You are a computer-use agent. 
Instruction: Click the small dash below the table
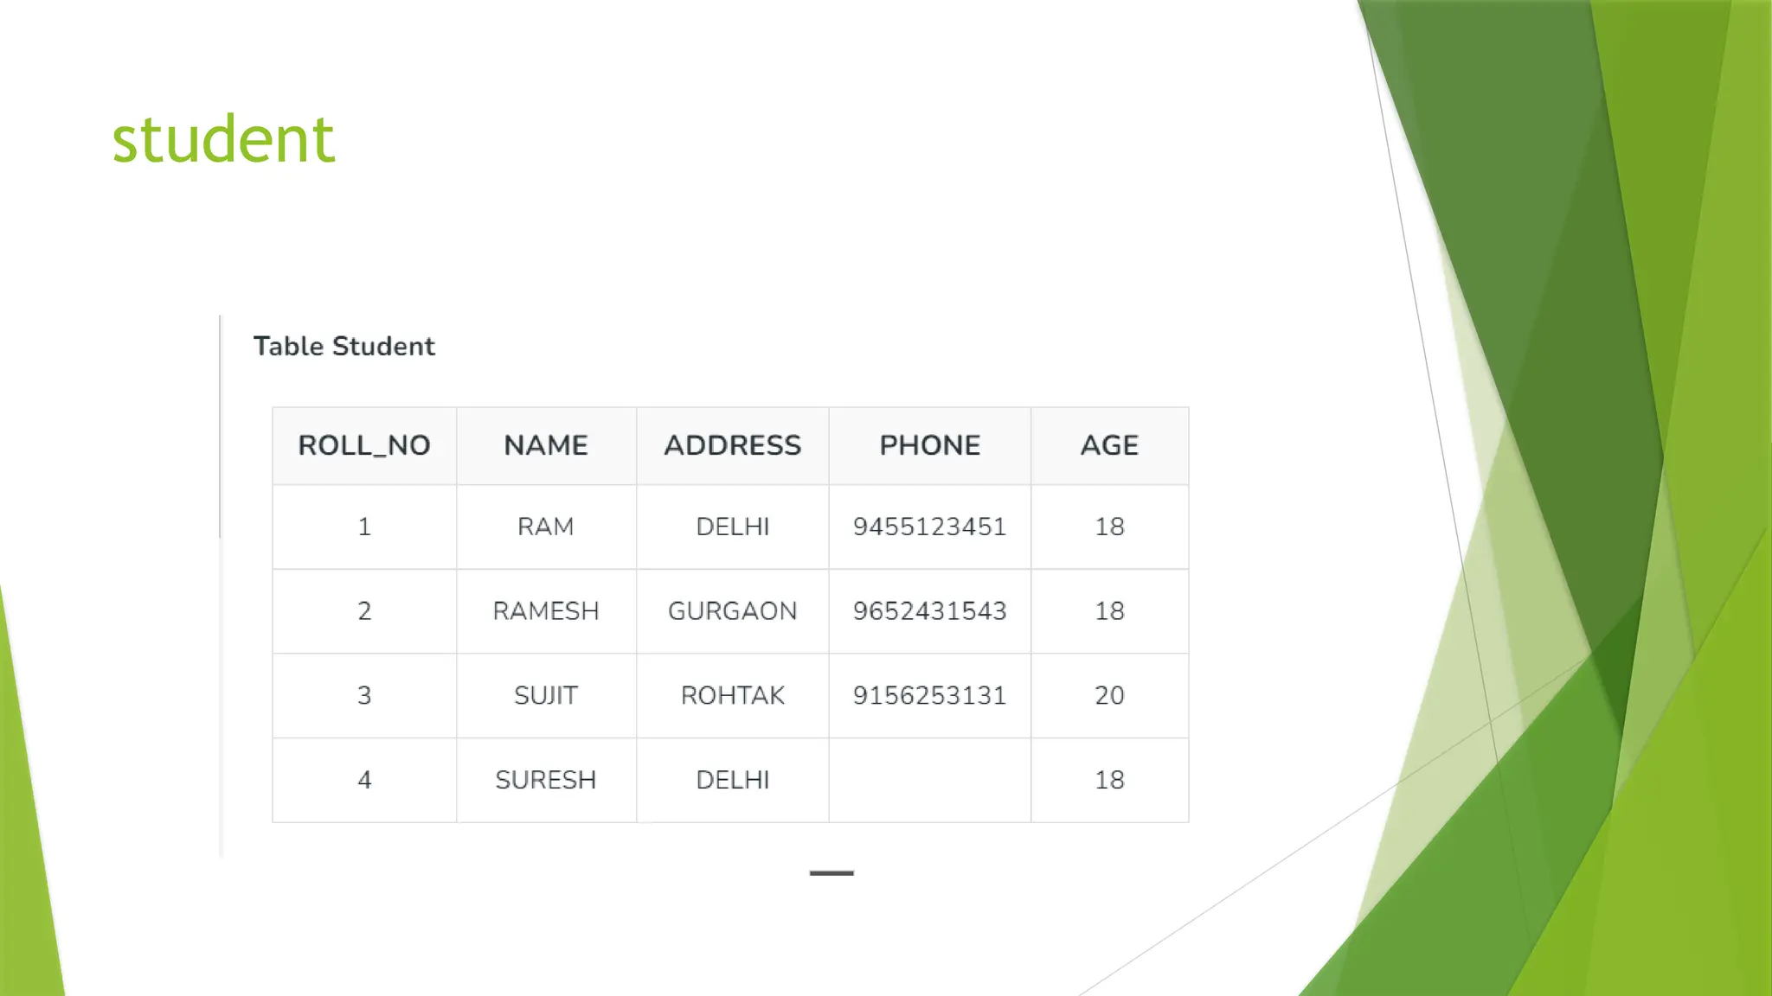click(831, 873)
